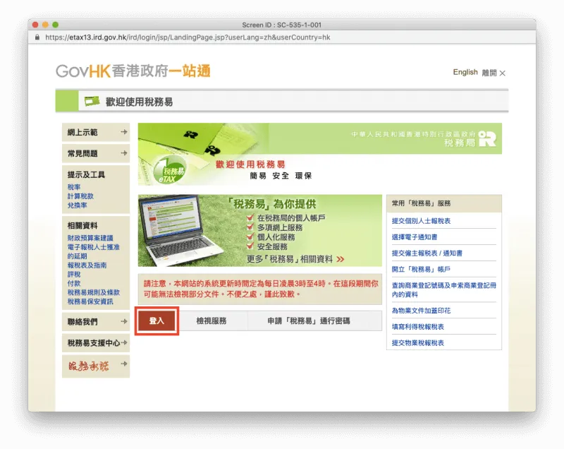Screen dimensions: 564x449
Task: Click the red system update notice text
Action: point(260,289)
